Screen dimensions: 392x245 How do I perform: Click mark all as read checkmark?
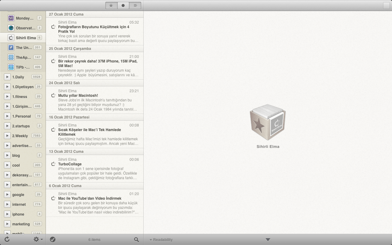(53, 239)
